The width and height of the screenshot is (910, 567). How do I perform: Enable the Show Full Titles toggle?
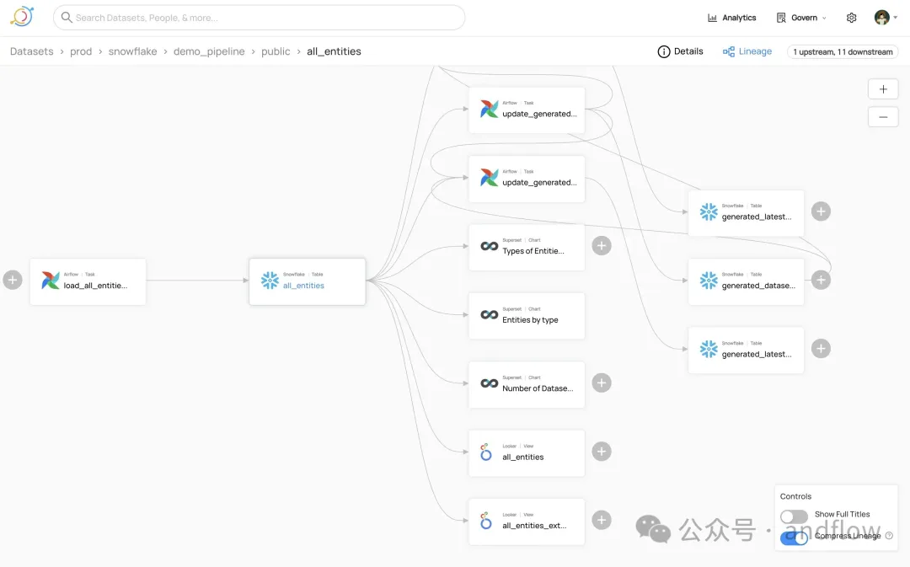click(794, 516)
